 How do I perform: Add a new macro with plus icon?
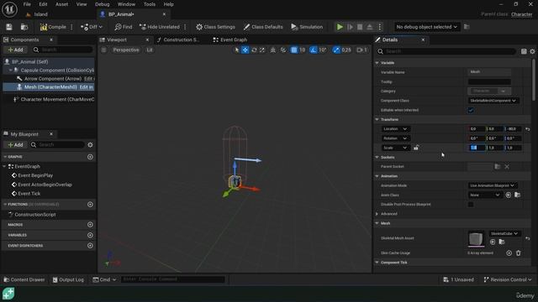[x=90, y=225]
